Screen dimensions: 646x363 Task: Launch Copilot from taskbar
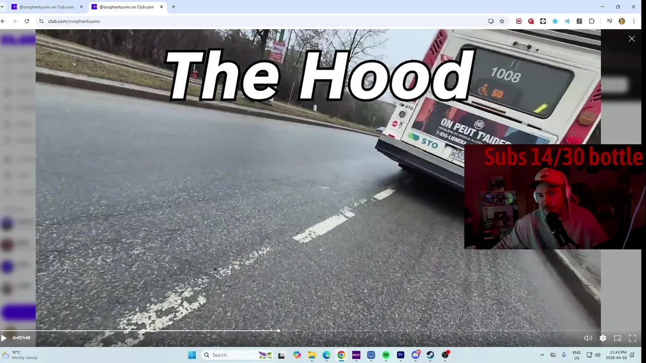297,355
